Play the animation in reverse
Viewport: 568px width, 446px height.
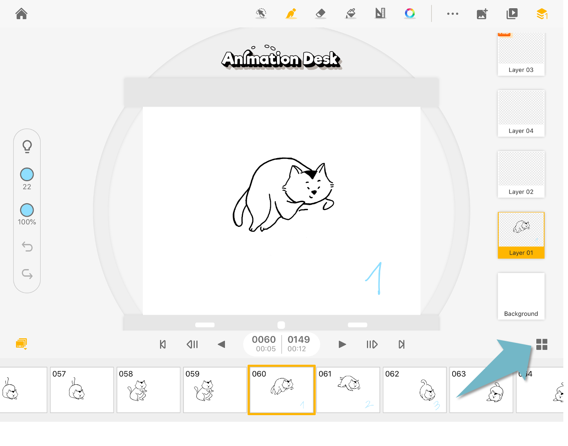click(221, 344)
